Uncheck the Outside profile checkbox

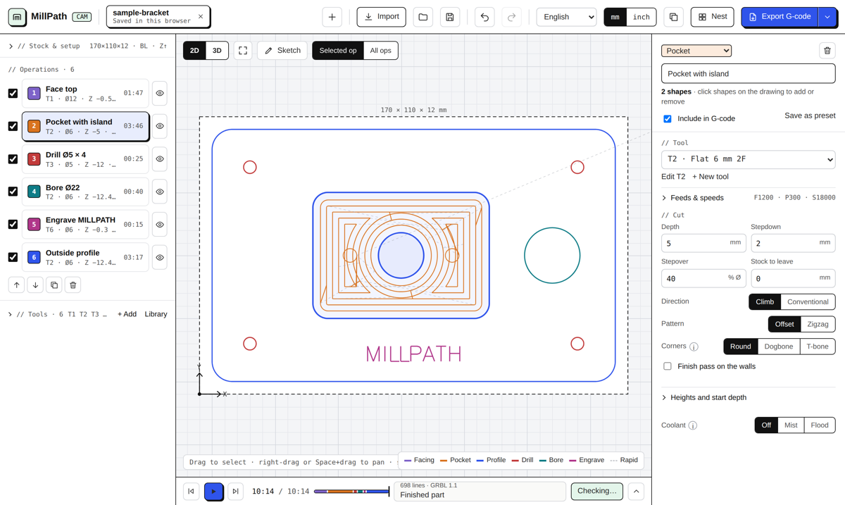13,258
